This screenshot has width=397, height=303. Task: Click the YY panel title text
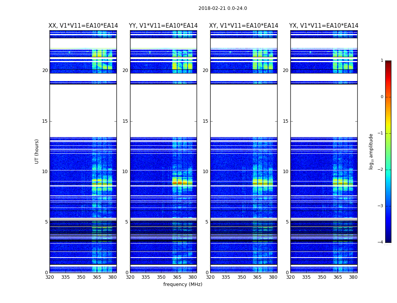(163, 26)
